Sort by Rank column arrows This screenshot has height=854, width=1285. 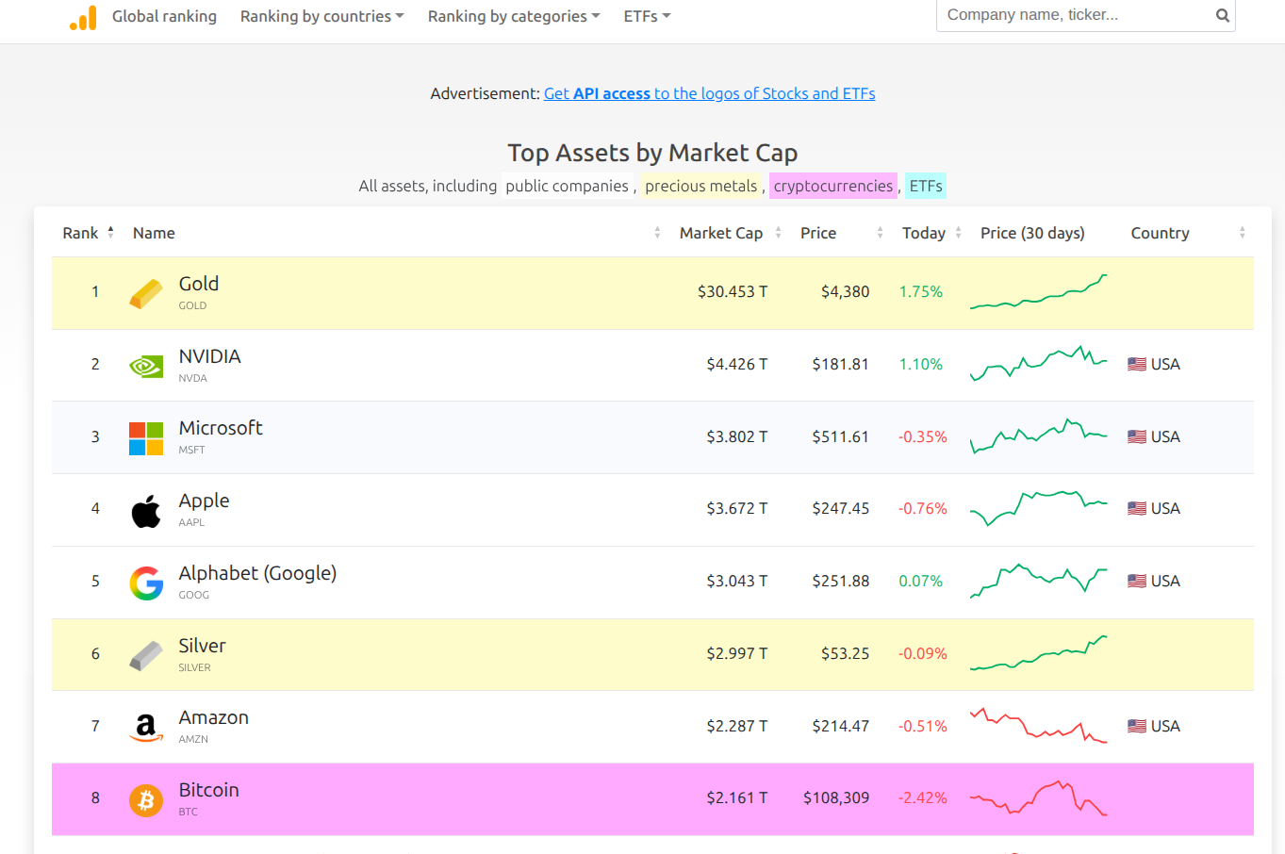[110, 232]
